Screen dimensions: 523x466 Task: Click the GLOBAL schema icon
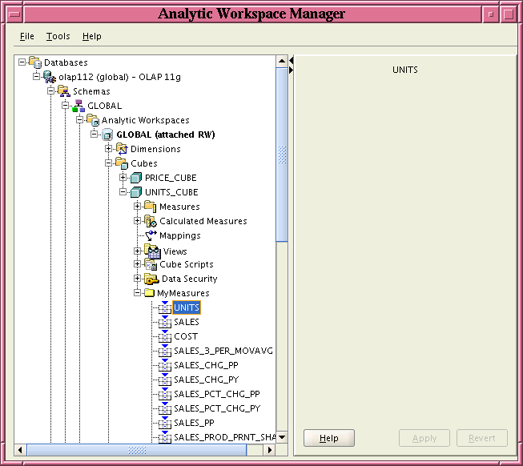pyautogui.click(x=78, y=106)
